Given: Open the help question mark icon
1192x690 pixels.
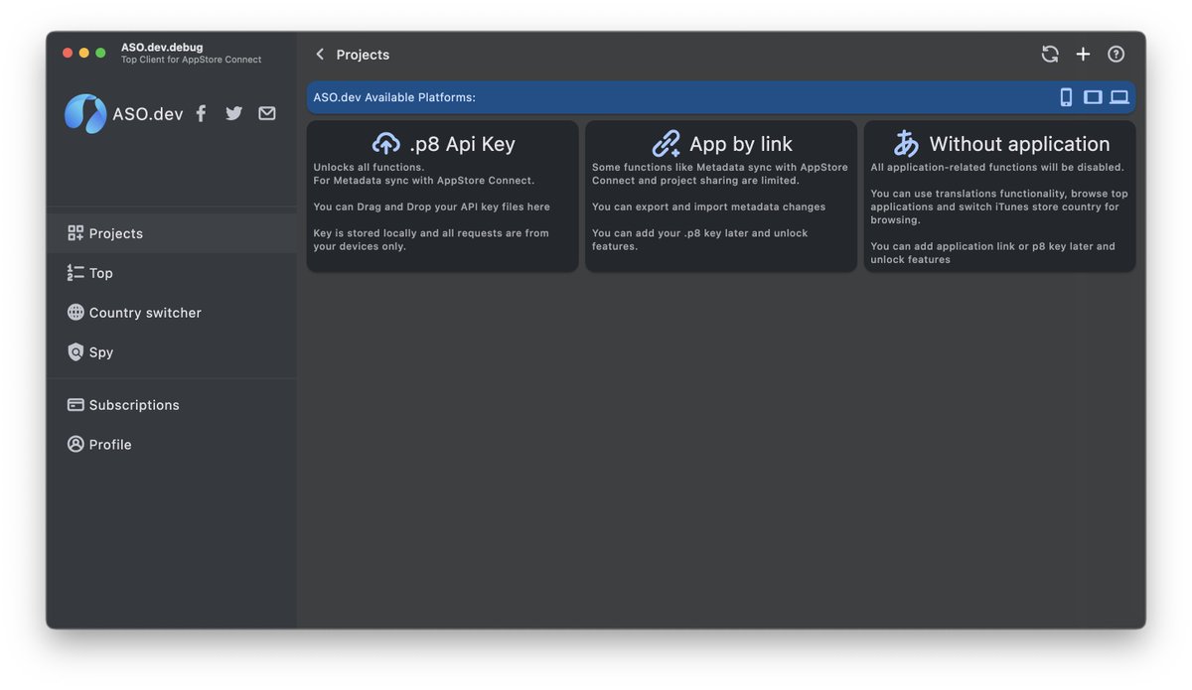Looking at the screenshot, I should pyautogui.click(x=1117, y=55).
